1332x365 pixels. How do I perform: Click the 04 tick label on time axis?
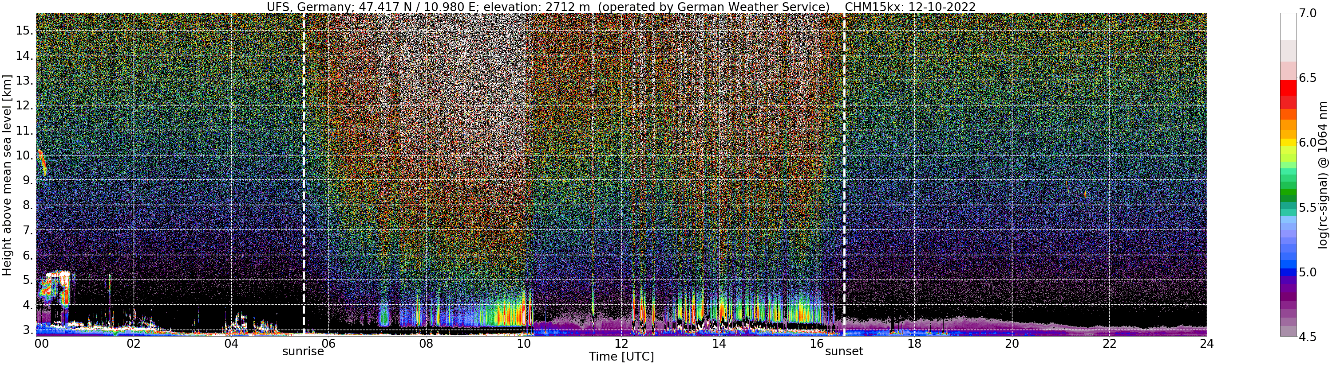231,343
